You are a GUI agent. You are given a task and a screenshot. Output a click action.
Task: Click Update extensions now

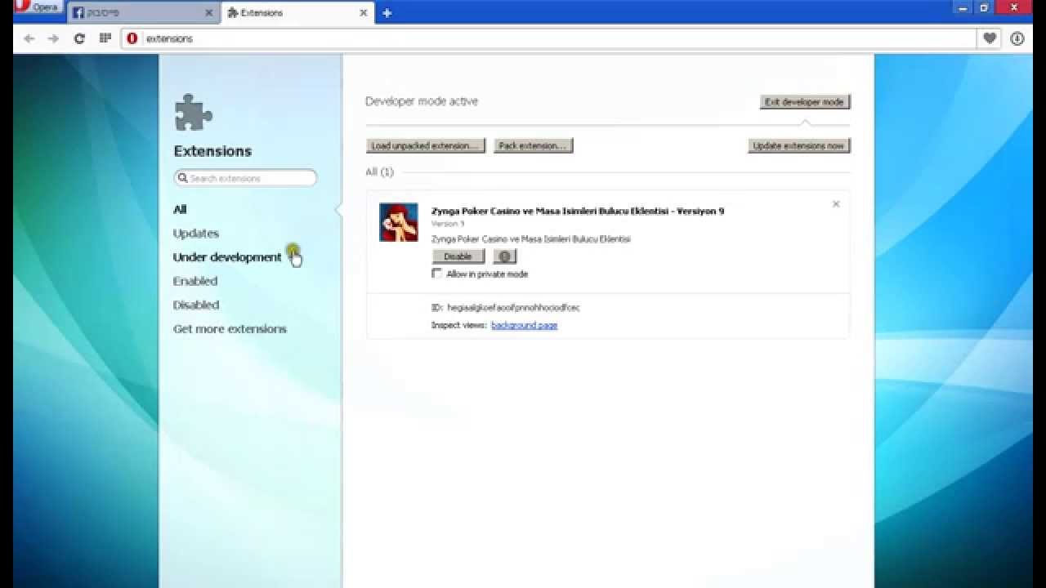[x=799, y=146]
